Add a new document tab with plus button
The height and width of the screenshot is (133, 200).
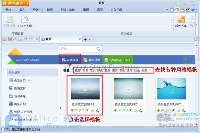pos(85,39)
